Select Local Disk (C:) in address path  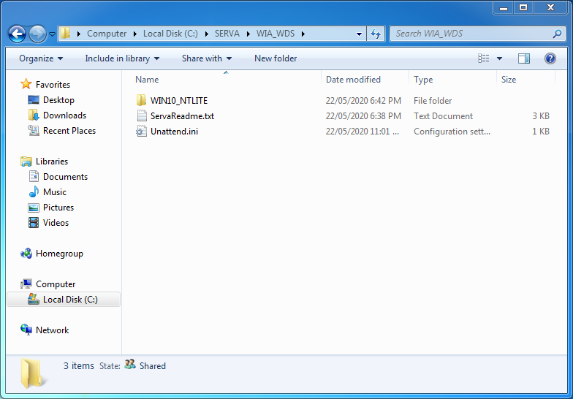pos(170,34)
